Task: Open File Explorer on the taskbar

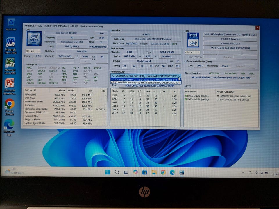Action: tap(154, 172)
